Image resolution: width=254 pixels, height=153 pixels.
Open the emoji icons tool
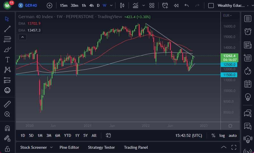(7, 90)
